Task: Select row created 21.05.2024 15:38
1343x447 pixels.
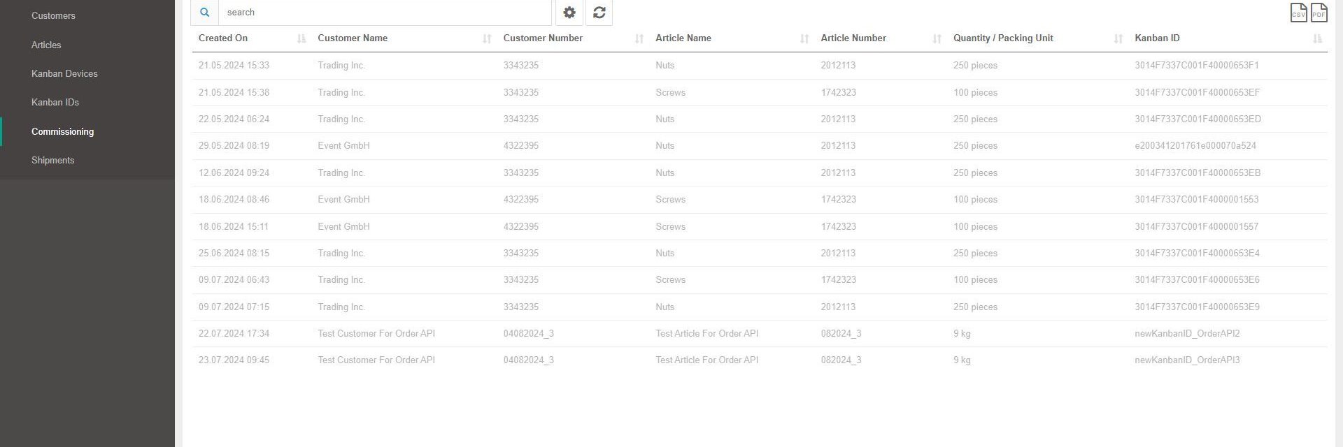Action: pyautogui.click(x=759, y=92)
